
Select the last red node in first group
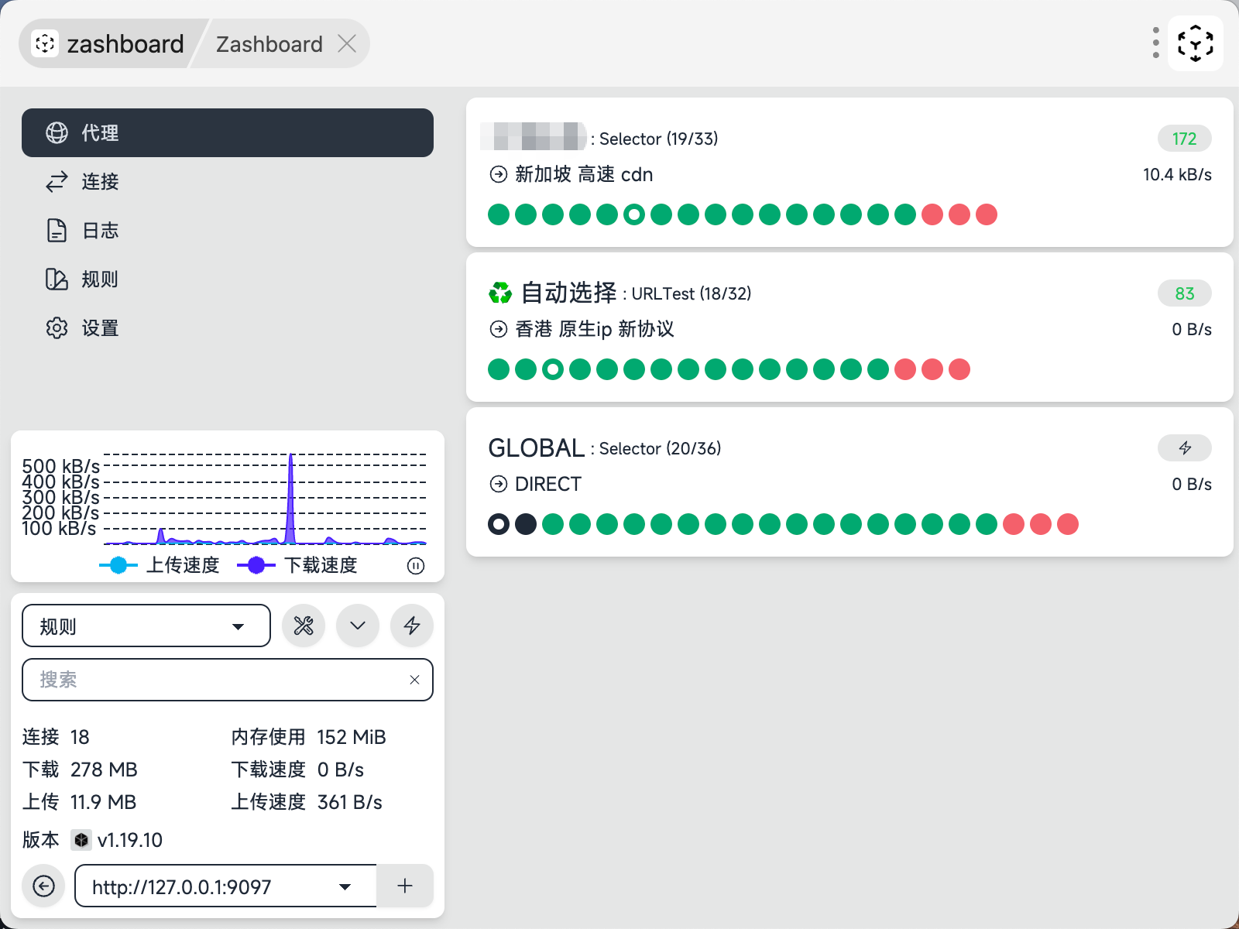[987, 214]
